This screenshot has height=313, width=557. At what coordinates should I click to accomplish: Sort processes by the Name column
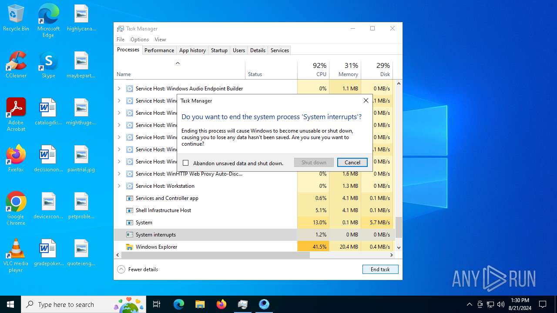click(179, 70)
